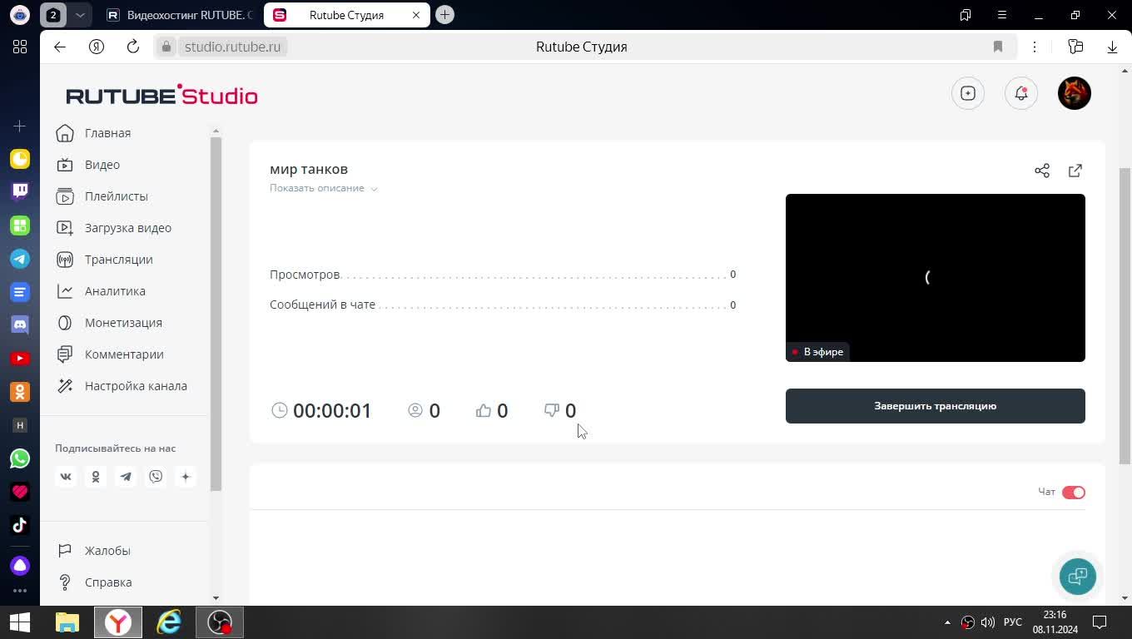This screenshot has height=639, width=1132.
Task: Click the taskbar volume icon
Action: 988,622
